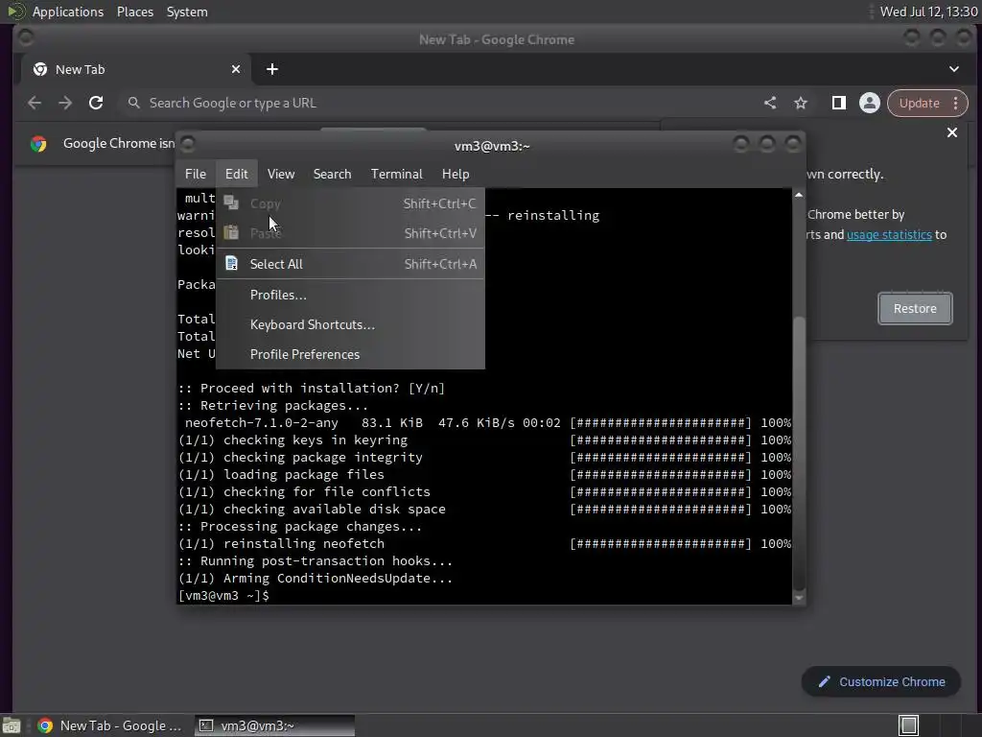982x737 pixels.
Task: Click the terminal title vm3@vm3:~
Action: (492, 146)
